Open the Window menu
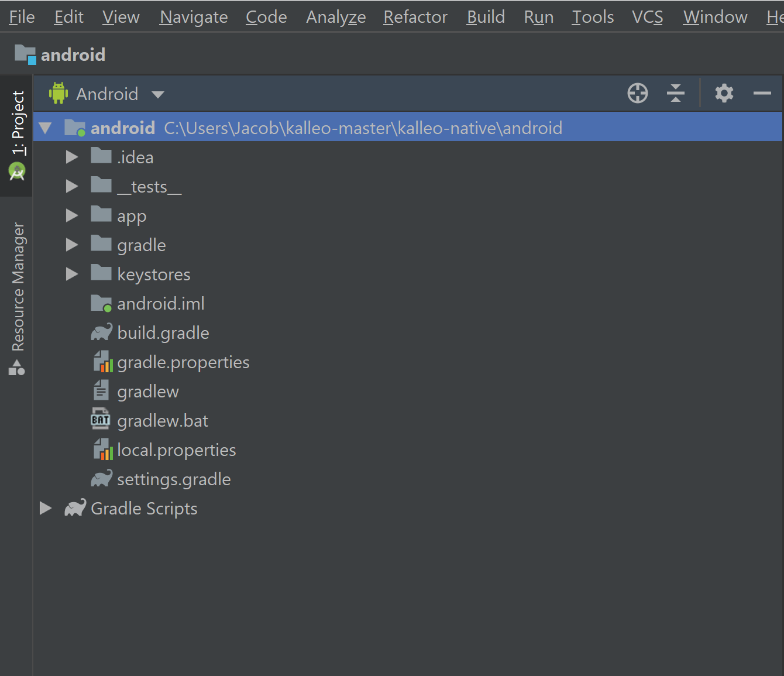 (715, 17)
